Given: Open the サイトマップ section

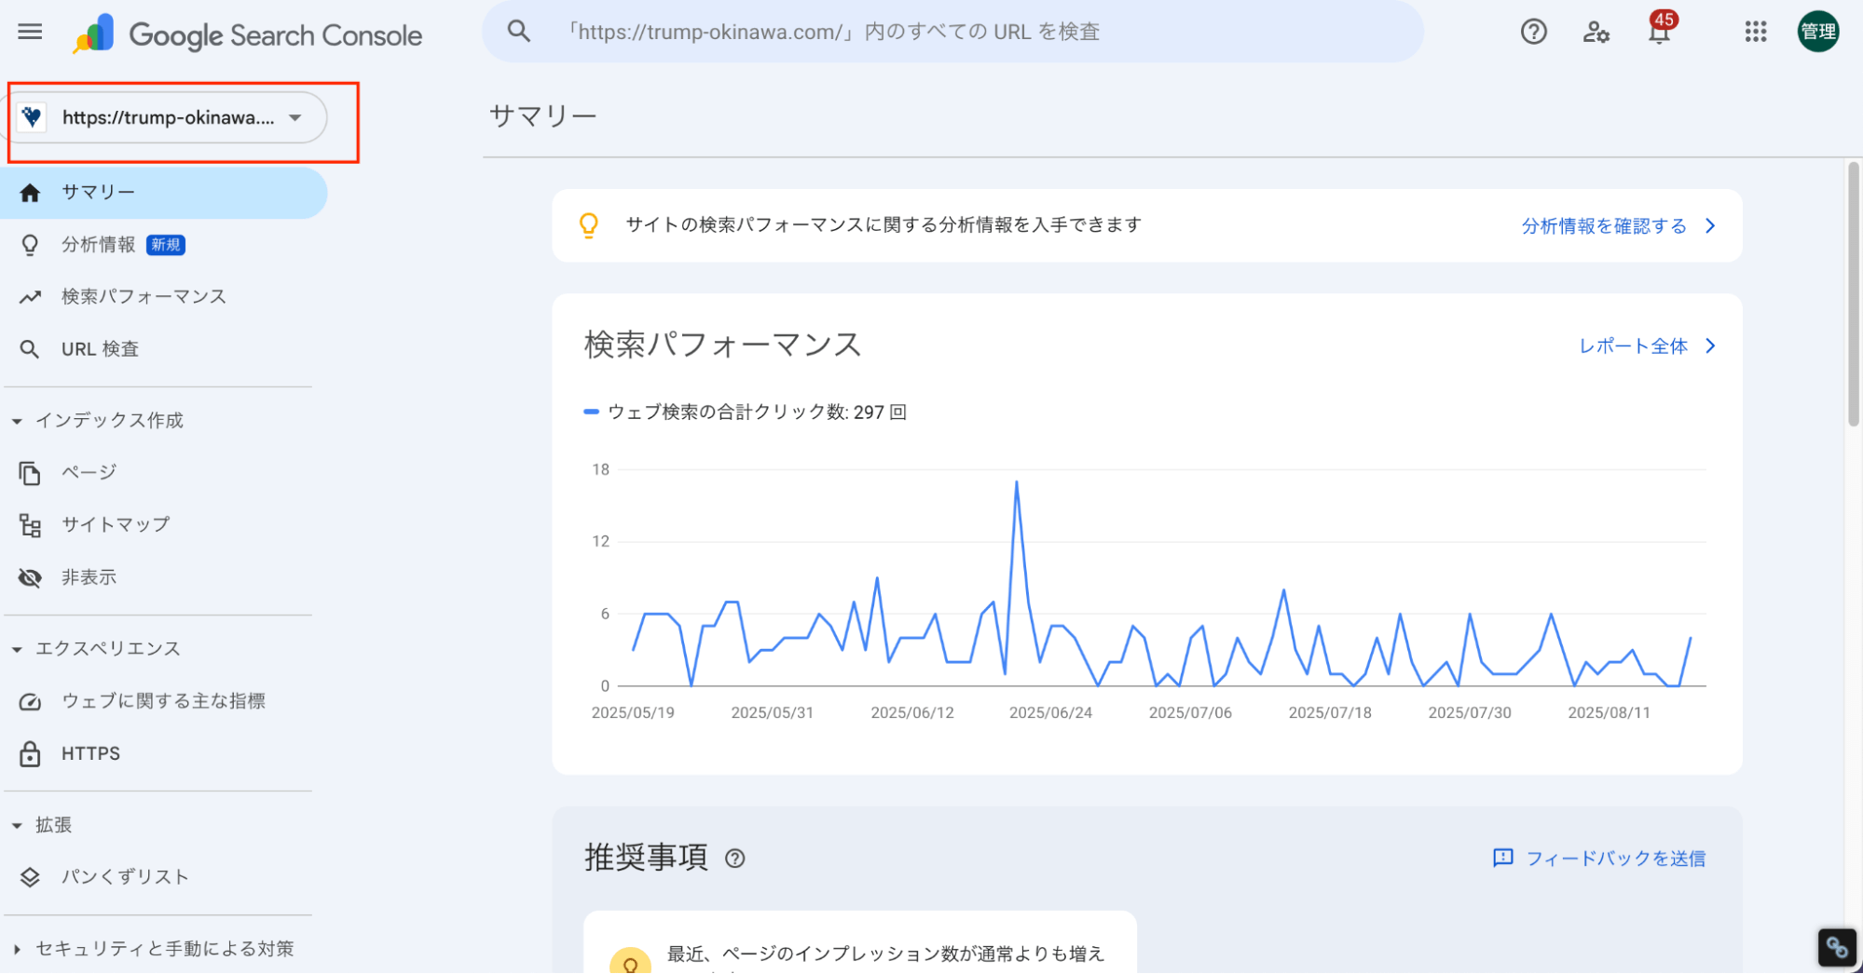Looking at the screenshot, I should click(x=115, y=523).
